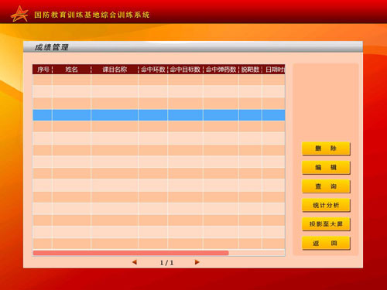
Task: Click the partially visible 日期 column header
Action: (x=274, y=70)
